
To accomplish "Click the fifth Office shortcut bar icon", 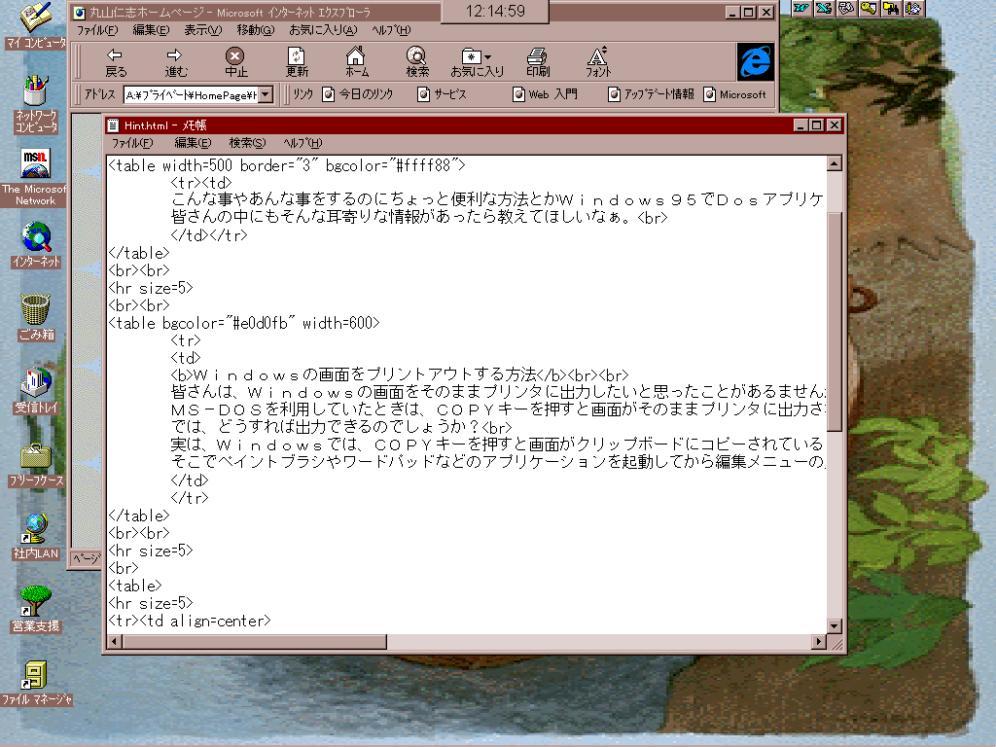I will click(891, 8).
